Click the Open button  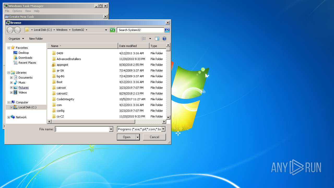pyautogui.click(x=127, y=137)
